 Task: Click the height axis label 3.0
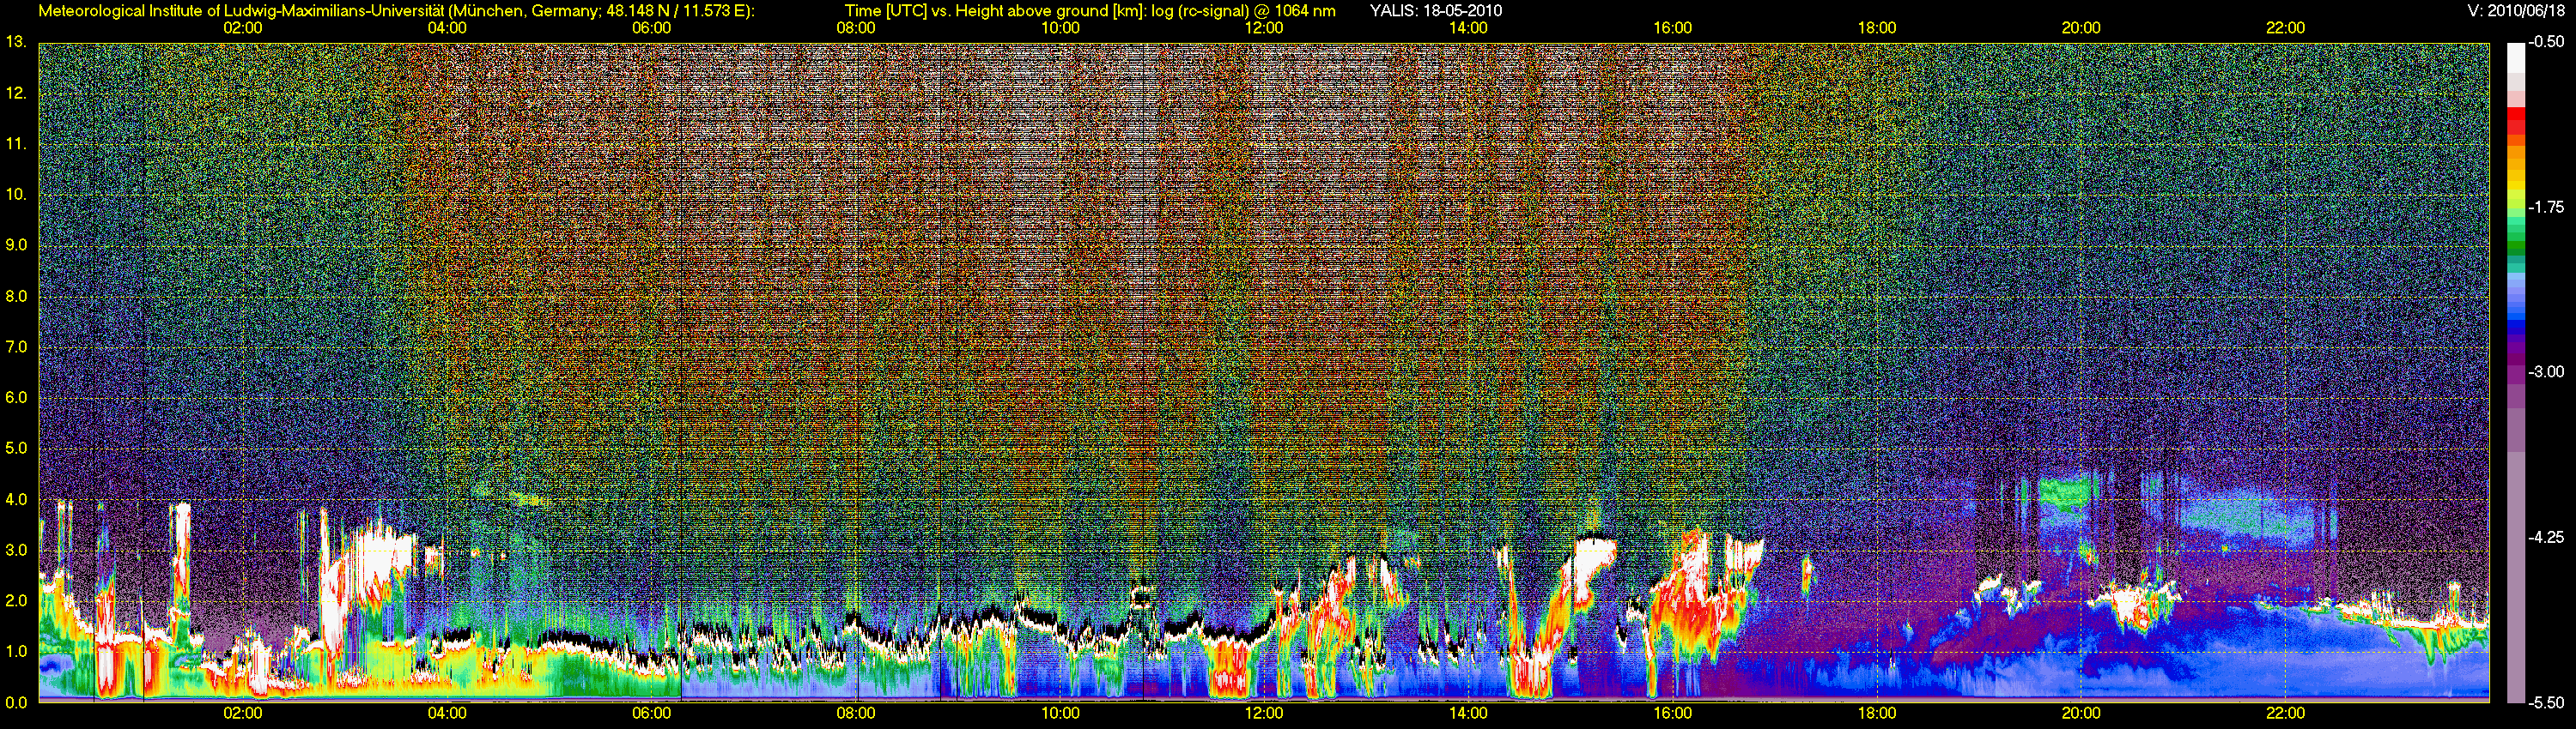(16, 551)
